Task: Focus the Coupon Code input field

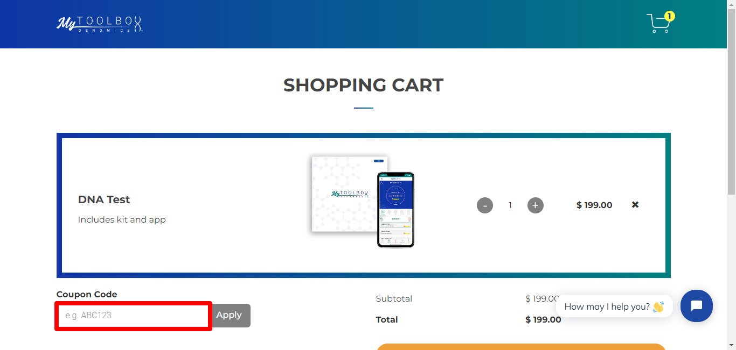Action: [x=133, y=316]
